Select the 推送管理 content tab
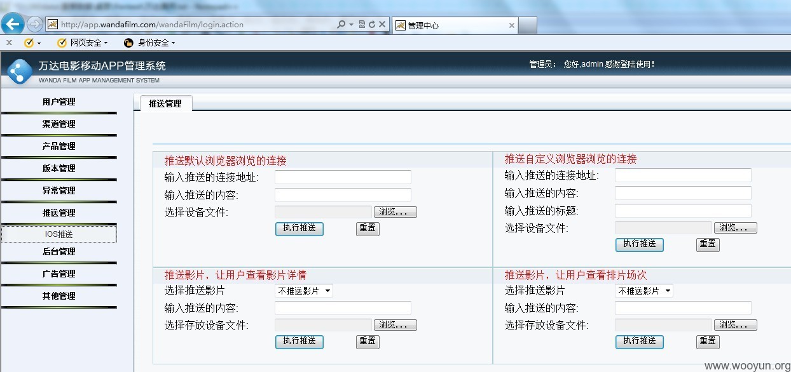 coord(165,103)
